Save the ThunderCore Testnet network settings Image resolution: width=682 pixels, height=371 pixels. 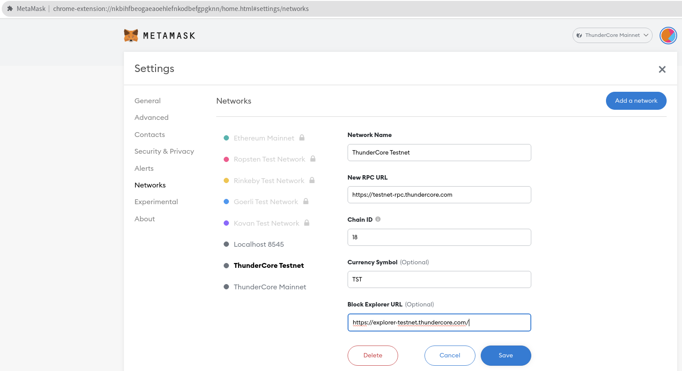pos(505,356)
